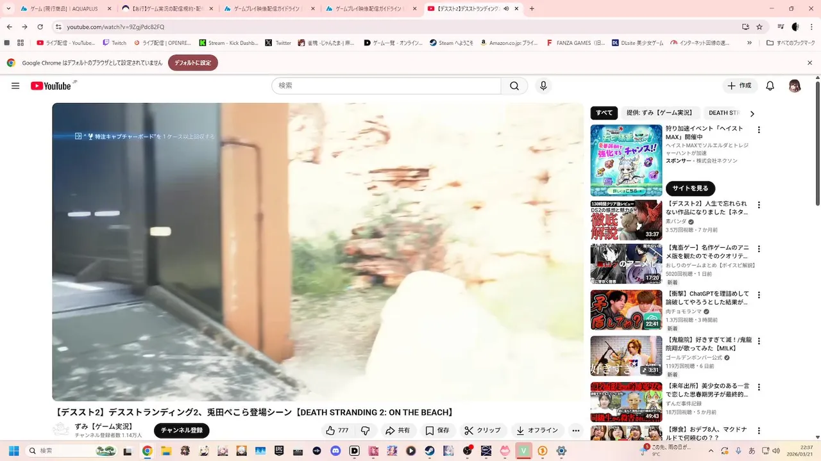Show more bookmarks with double chevron
The height and width of the screenshot is (461, 821).
tap(749, 43)
